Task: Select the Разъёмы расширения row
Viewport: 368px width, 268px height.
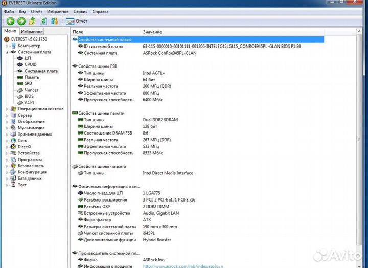Action: click(x=197, y=200)
